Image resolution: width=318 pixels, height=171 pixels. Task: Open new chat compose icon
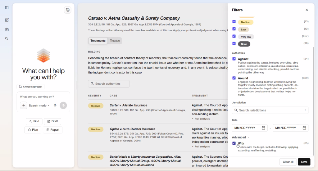[7, 20]
